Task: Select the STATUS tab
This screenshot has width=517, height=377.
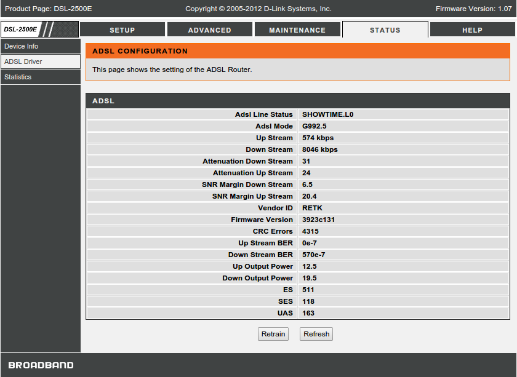Action: pos(385,30)
